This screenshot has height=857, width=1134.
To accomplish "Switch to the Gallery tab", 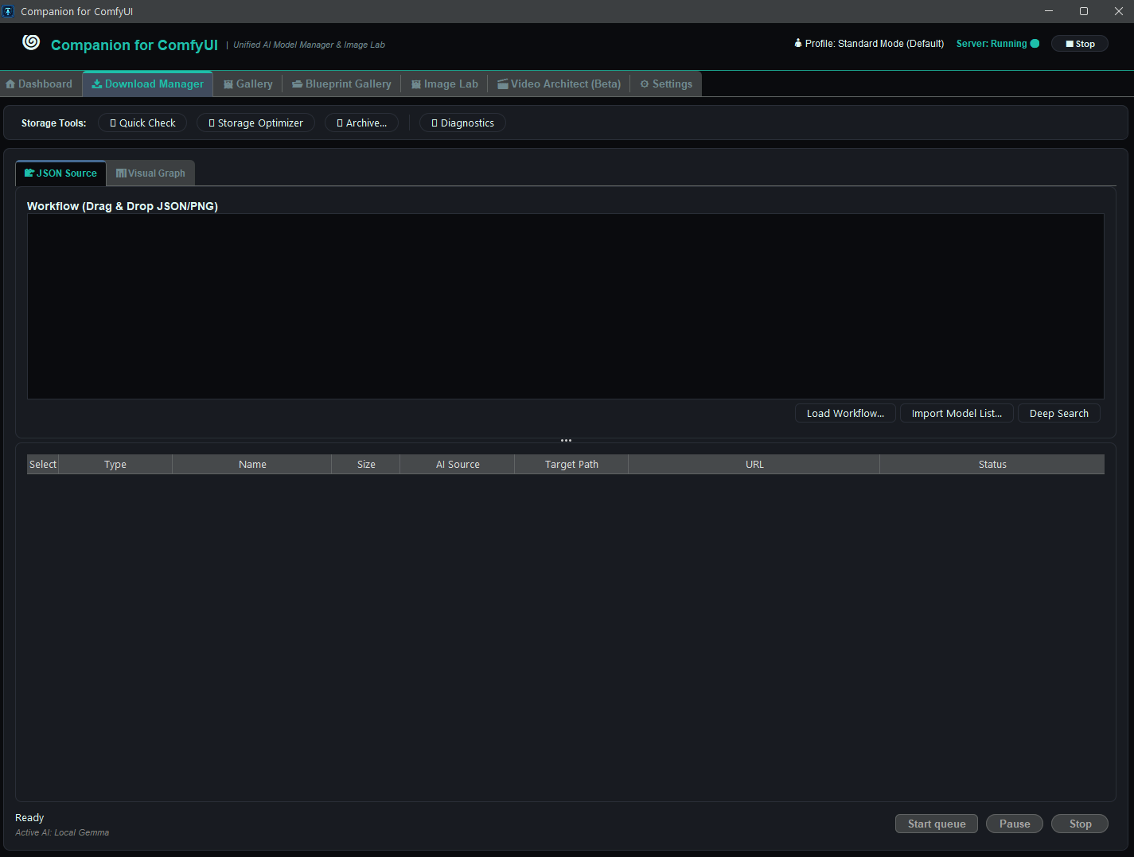I will pyautogui.click(x=248, y=84).
